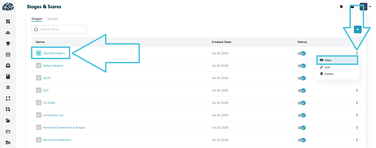Click the Search Here input field
The width and height of the screenshot is (376, 148).
(62, 29)
